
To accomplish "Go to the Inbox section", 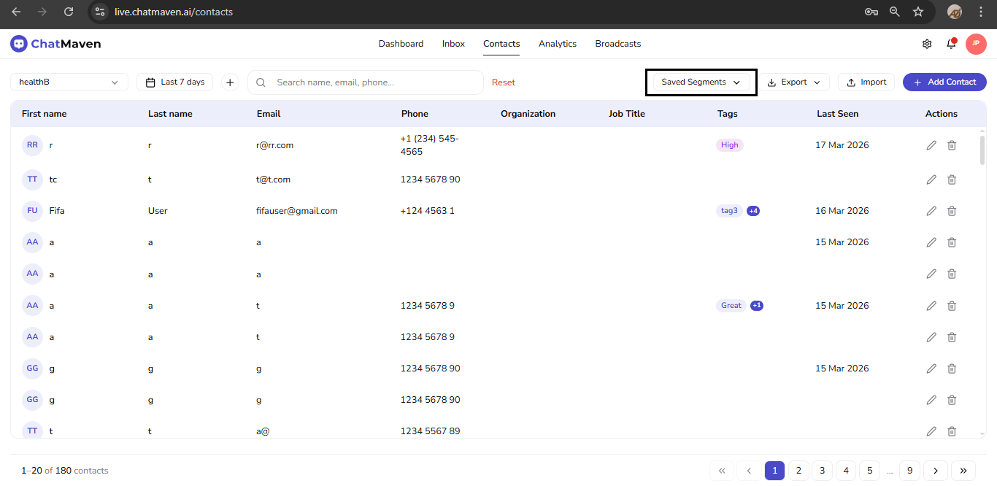I will tap(453, 43).
